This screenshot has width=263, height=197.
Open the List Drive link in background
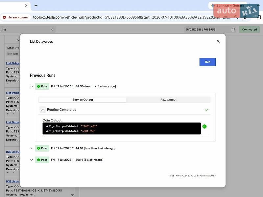pyautogui.click(x=13, y=63)
